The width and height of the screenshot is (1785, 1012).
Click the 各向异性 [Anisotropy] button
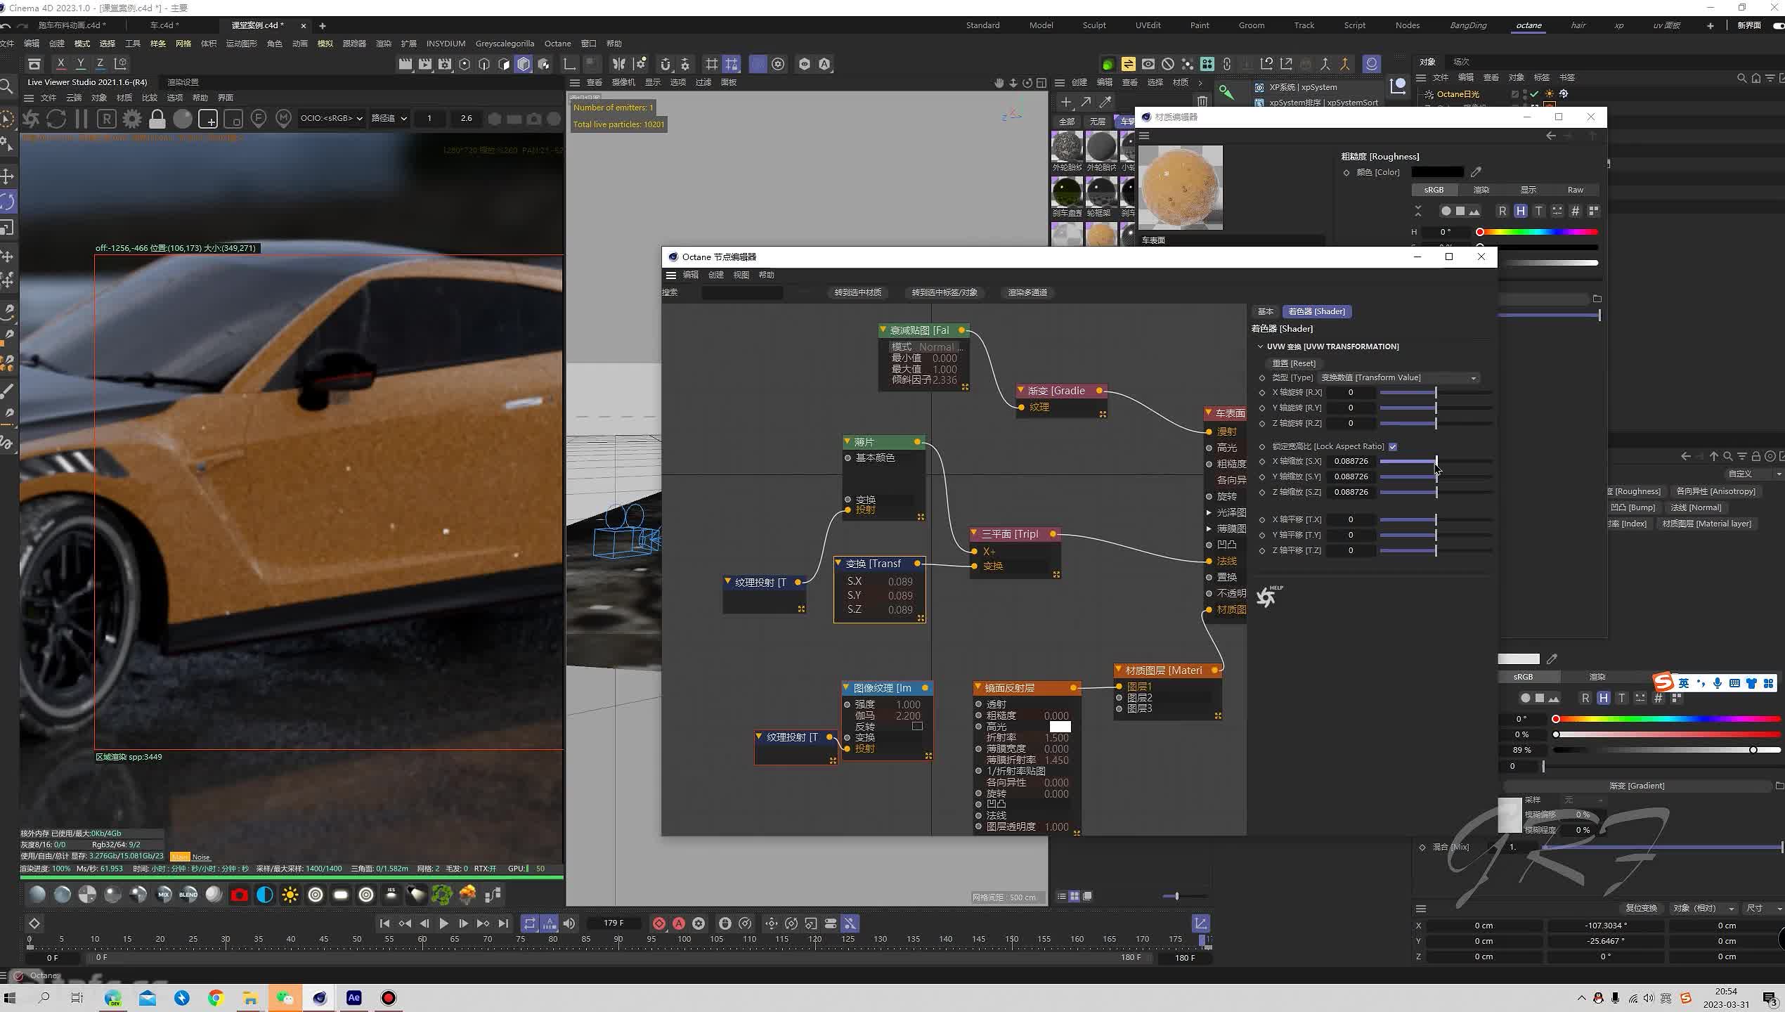[x=1715, y=491]
